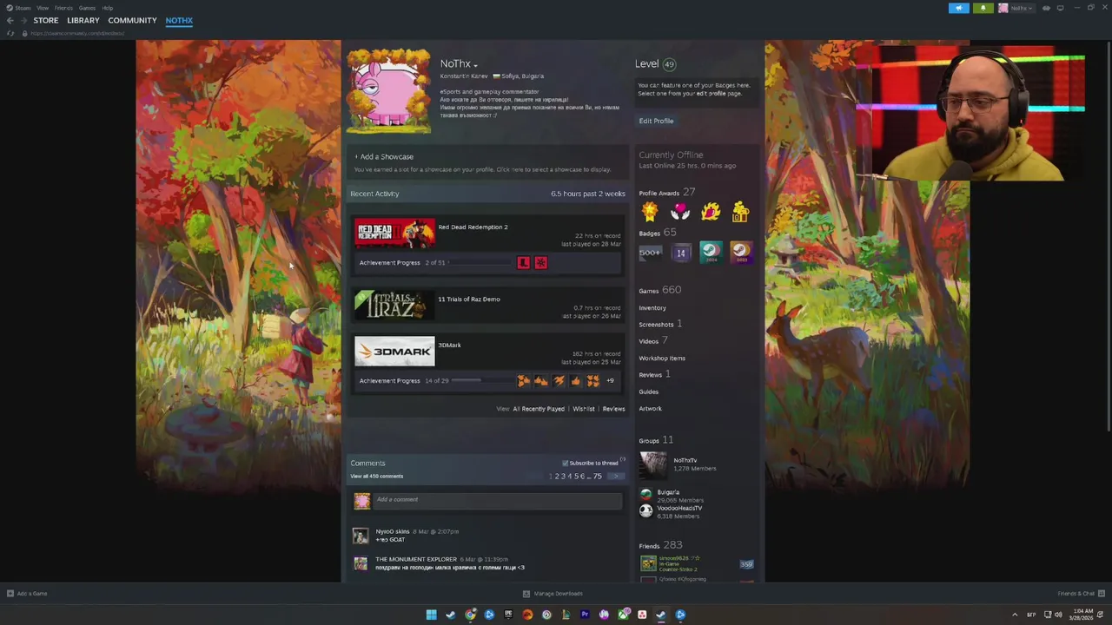The width and height of the screenshot is (1112, 625).
Task: Open the All Recently Played link
Action: [539, 409]
